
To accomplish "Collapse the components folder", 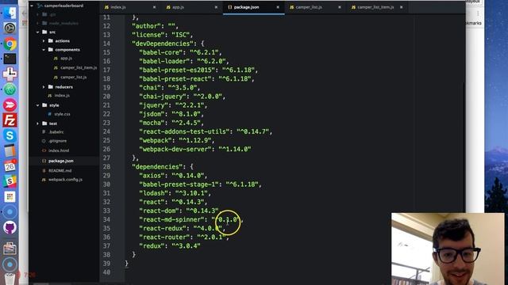I will [44, 50].
